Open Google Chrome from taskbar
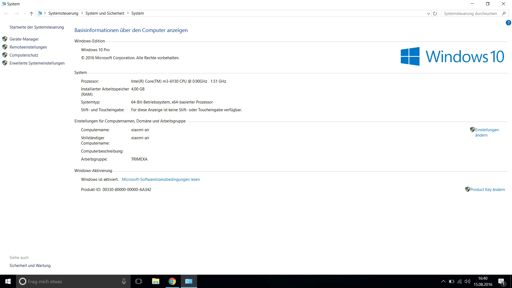This screenshot has width=512, height=288. coord(172,281)
